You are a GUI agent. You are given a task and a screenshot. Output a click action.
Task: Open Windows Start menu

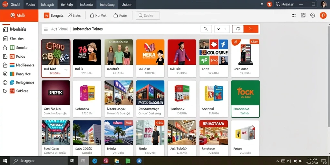(x=5, y=161)
